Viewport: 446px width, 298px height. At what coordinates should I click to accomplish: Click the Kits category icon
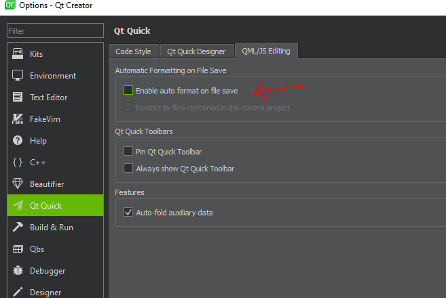coord(18,54)
